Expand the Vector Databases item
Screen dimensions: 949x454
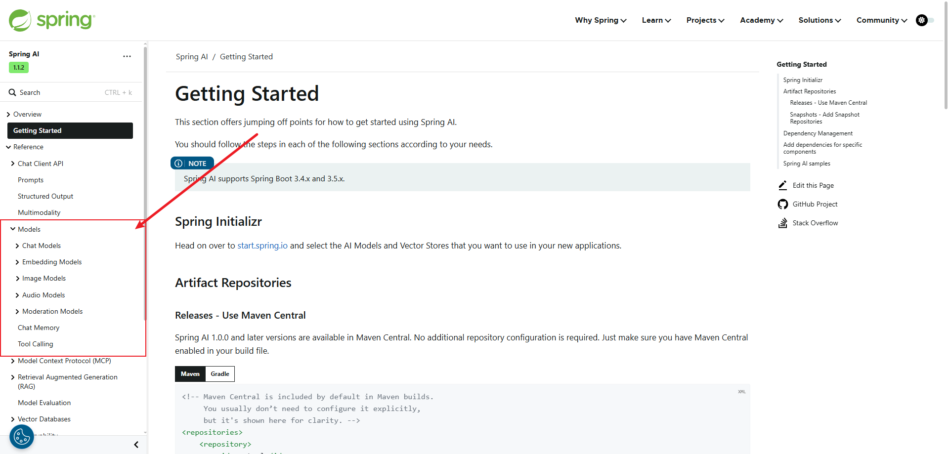13,419
